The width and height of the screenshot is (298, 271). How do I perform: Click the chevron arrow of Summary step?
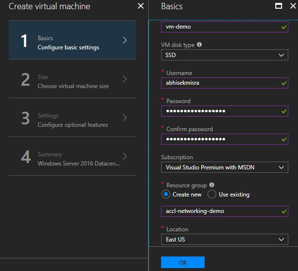click(x=125, y=156)
